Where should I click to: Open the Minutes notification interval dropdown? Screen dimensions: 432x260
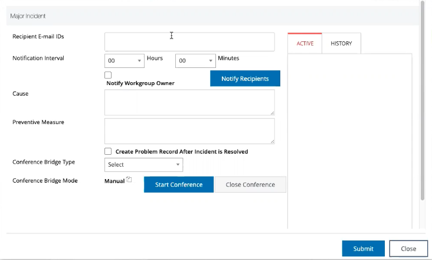(x=195, y=60)
